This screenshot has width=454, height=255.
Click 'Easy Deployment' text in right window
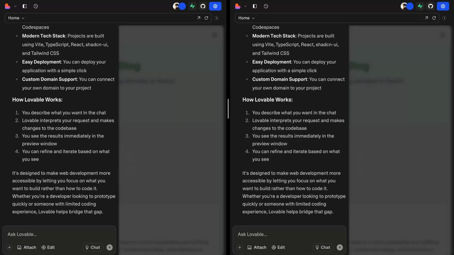coord(272,62)
